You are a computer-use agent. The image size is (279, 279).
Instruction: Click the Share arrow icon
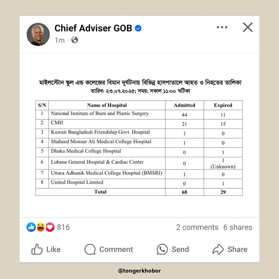(x=218, y=249)
